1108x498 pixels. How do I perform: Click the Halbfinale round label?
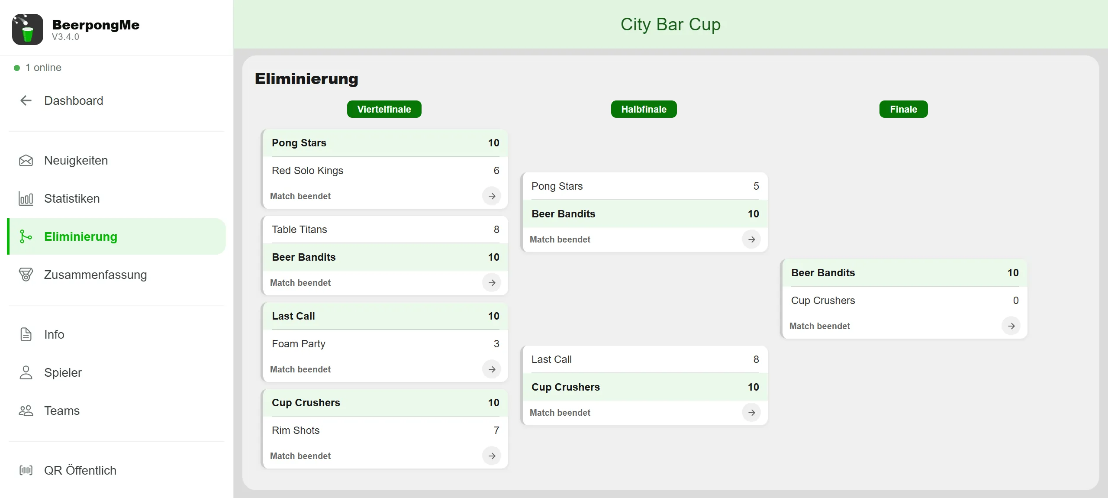click(x=644, y=109)
